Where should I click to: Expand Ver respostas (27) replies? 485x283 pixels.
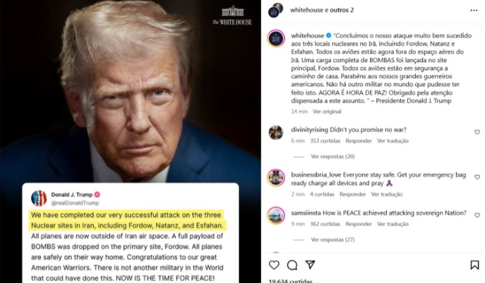[333, 239]
